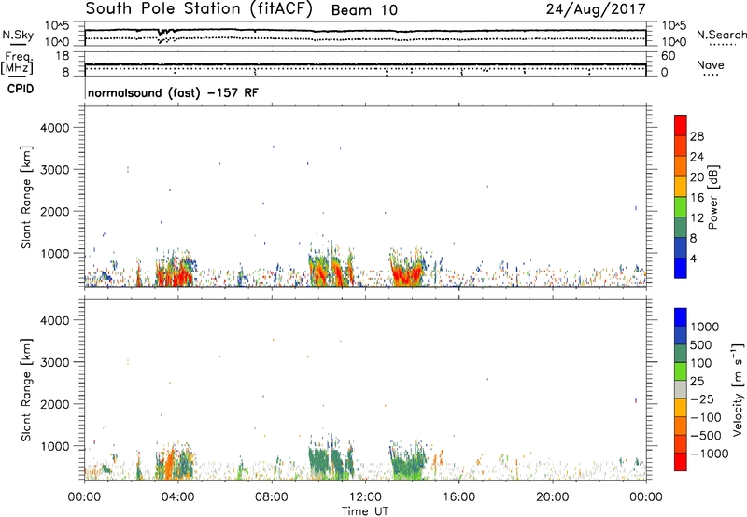
Task: Click the '4000' tick on power panel
Action: pyautogui.click(x=54, y=128)
